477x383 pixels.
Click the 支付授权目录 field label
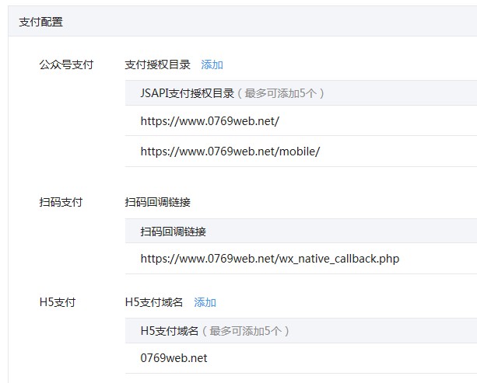tap(158, 64)
